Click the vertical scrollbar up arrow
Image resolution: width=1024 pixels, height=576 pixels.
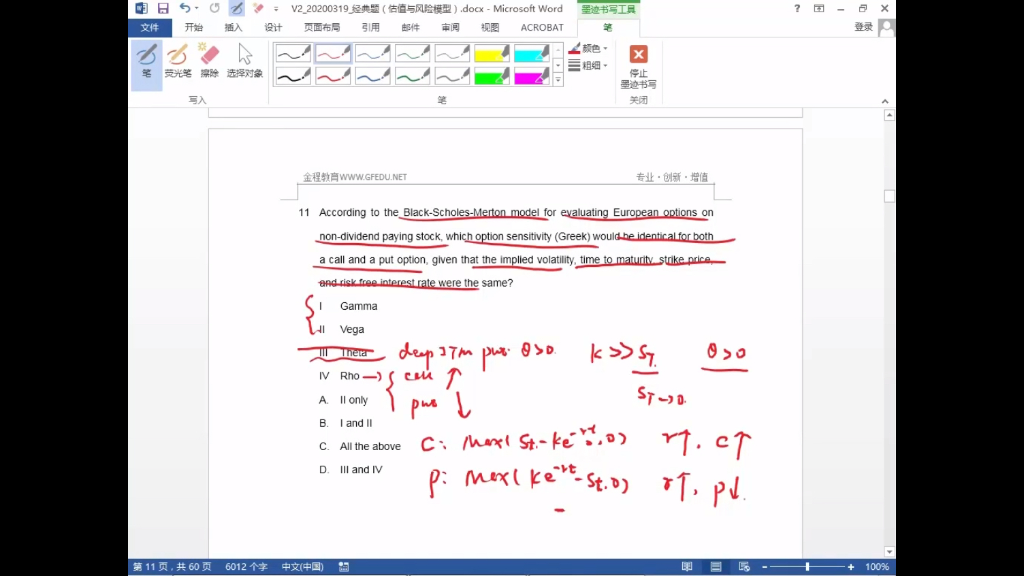889,115
